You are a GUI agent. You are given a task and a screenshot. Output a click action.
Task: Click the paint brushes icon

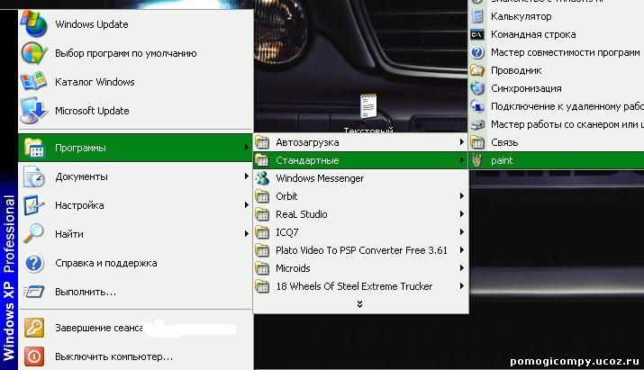tap(477, 160)
